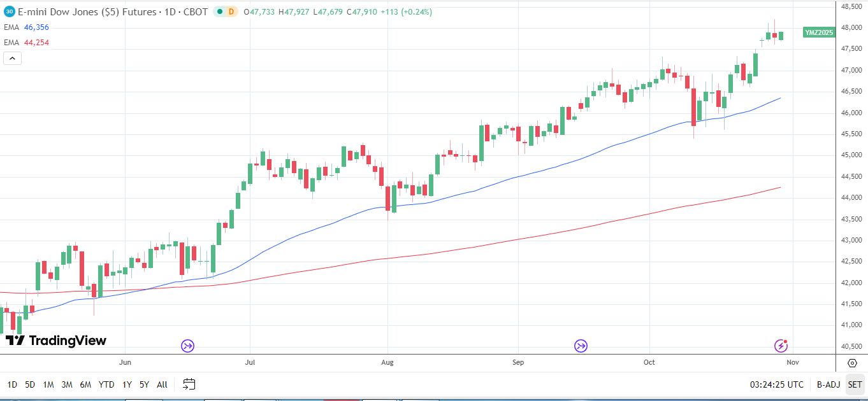Open the date range calendar icon
This screenshot has height=401, width=868.
tap(188, 384)
